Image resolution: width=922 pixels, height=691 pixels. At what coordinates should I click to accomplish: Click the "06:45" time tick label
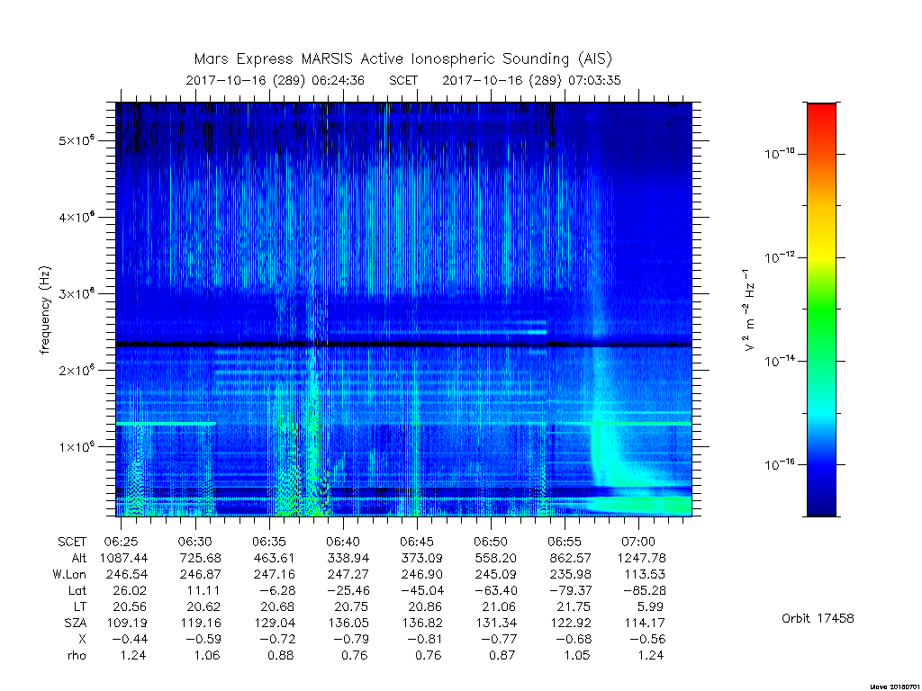tap(417, 542)
